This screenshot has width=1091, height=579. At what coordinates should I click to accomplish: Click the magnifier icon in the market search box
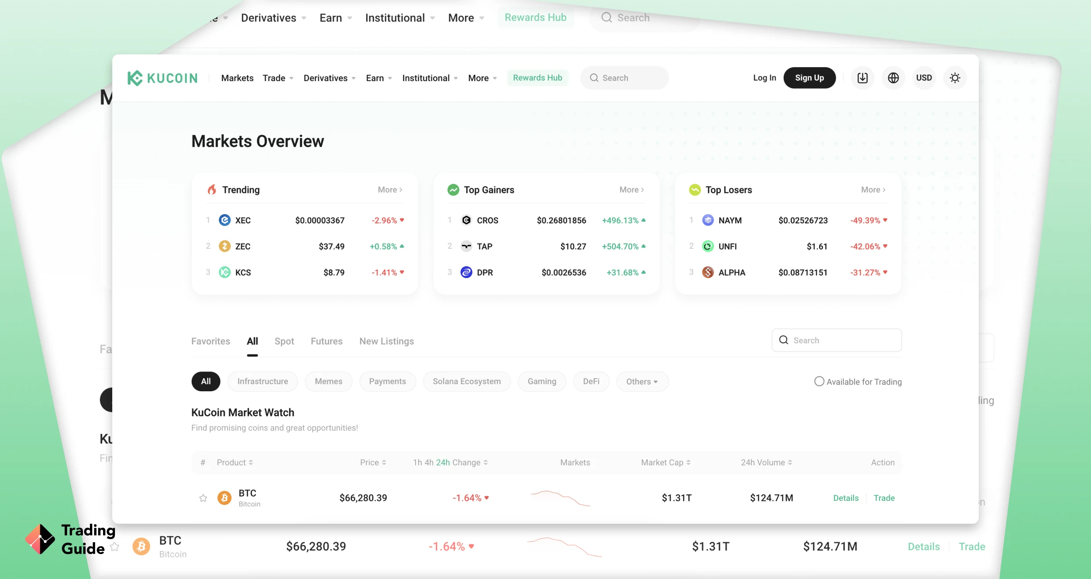click(784, 340)
